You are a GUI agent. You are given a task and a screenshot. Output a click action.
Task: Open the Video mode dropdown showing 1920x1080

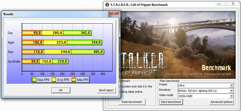point(206,96)
